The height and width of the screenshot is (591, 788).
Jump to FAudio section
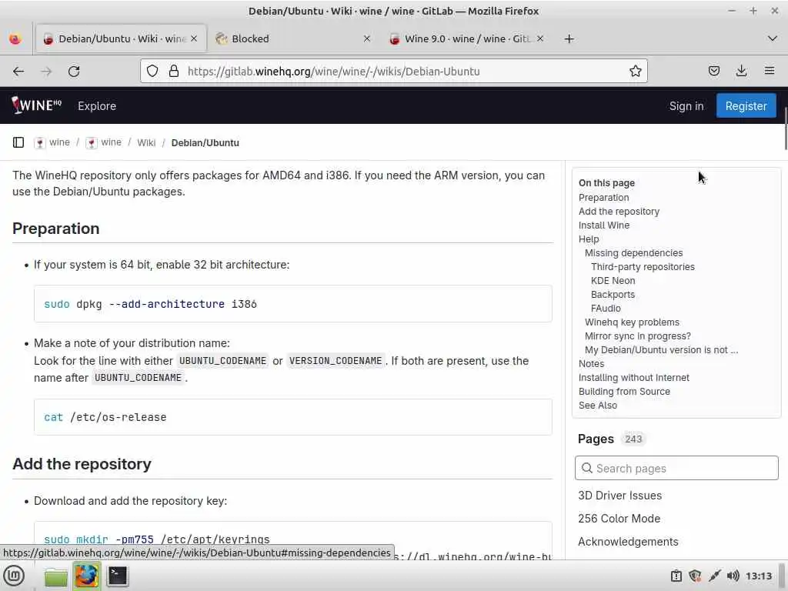pyautogui.click(x=606, y=308)
